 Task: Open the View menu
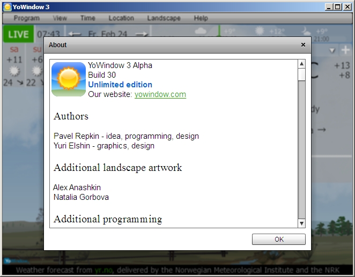[x=60, y=18]
